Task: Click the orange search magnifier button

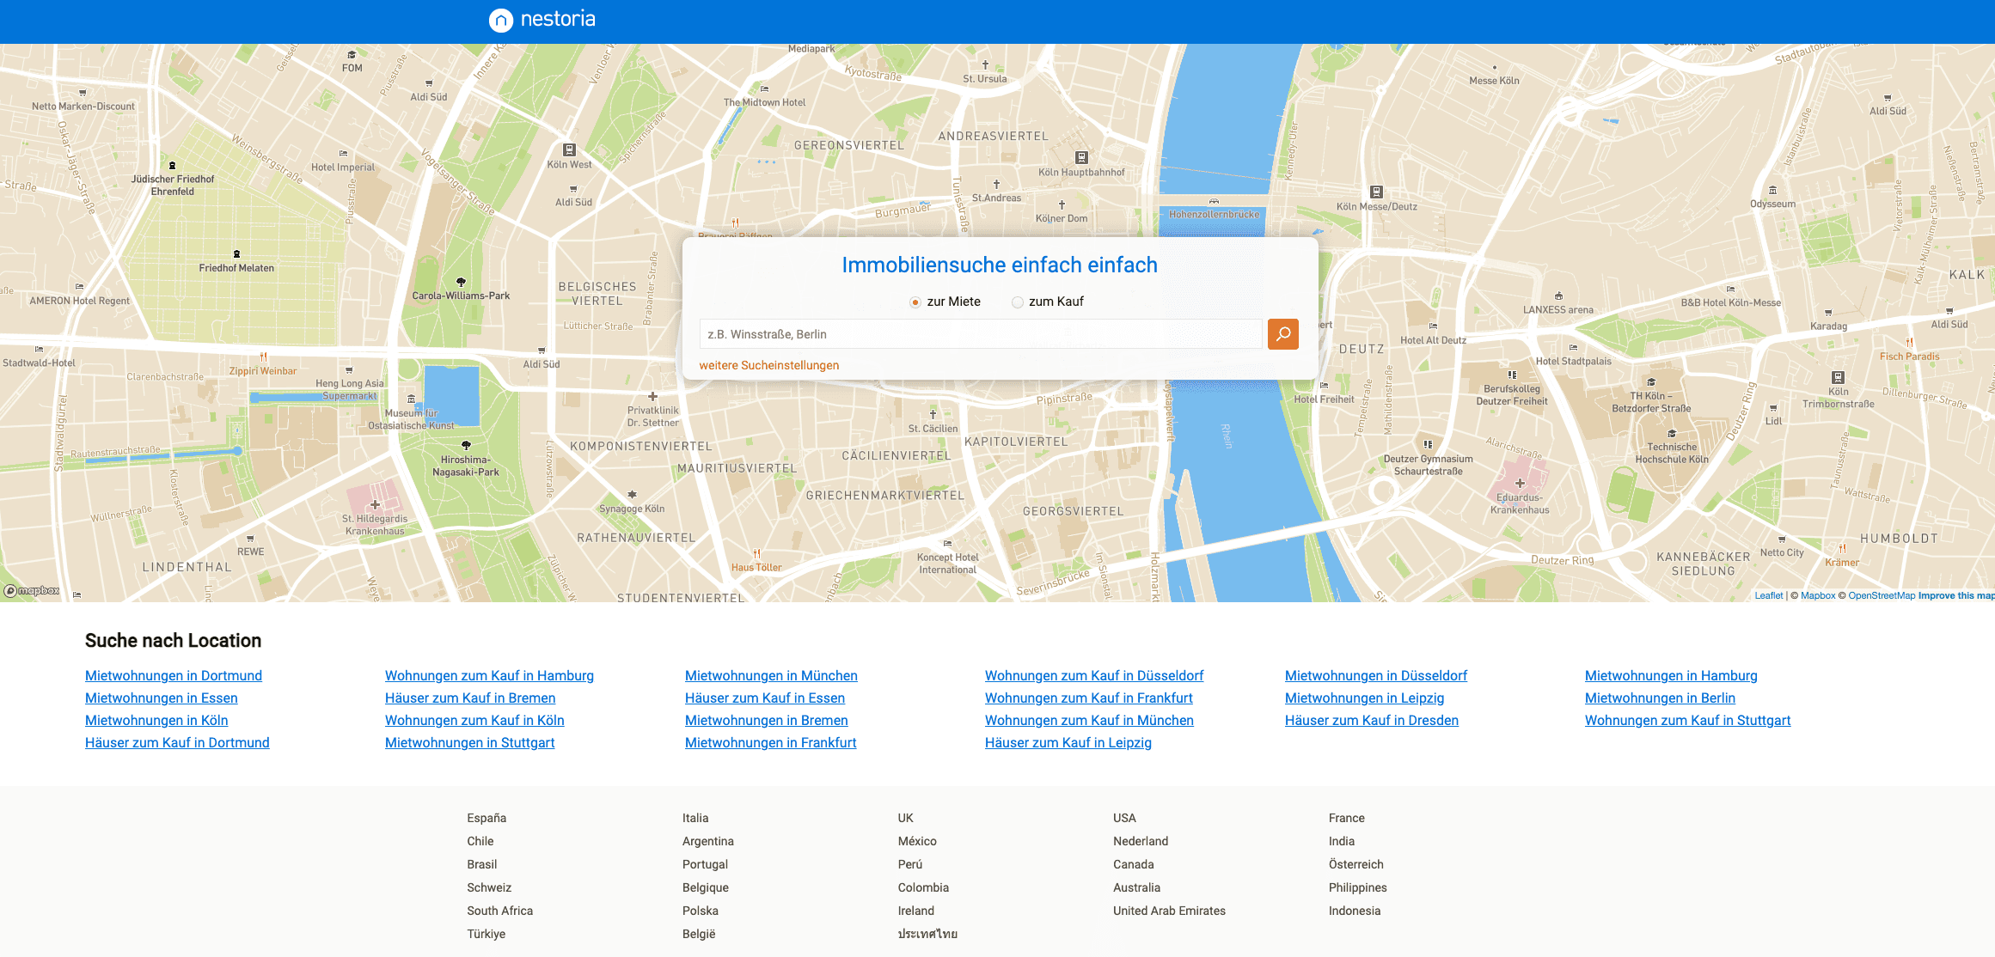Action: tap(1282, 334)
